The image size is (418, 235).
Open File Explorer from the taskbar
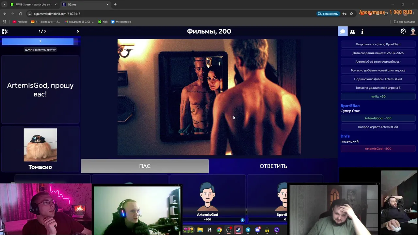click(200, 230)
